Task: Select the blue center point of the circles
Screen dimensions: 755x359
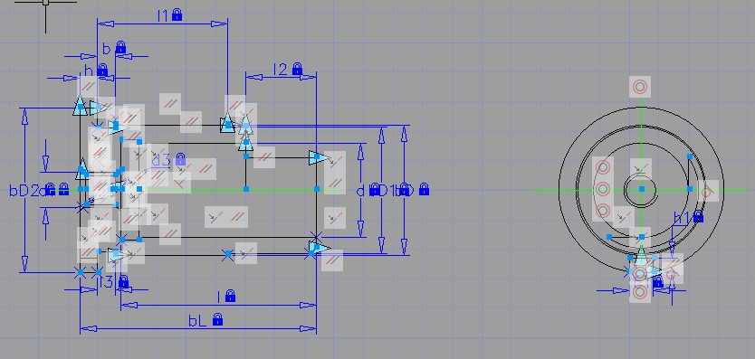Action: [x=641, y=189]
